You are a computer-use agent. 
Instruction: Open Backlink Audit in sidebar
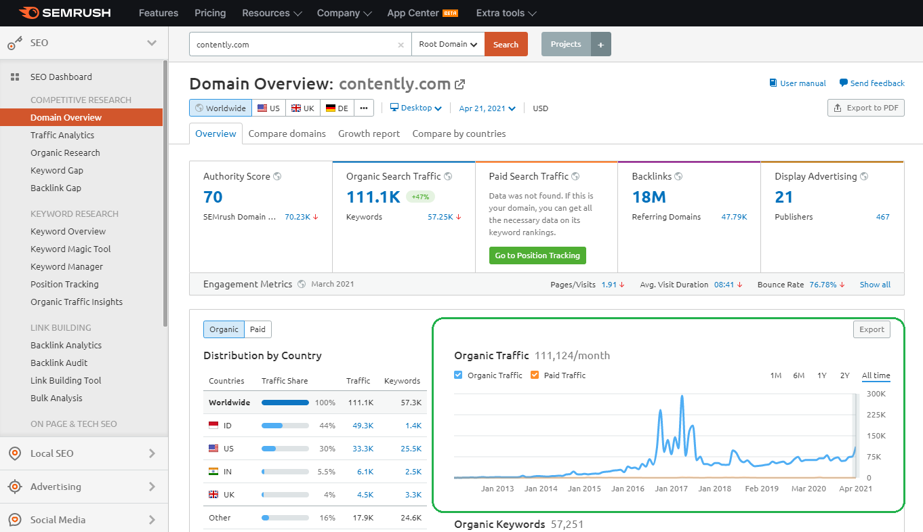tap(59, 363)
